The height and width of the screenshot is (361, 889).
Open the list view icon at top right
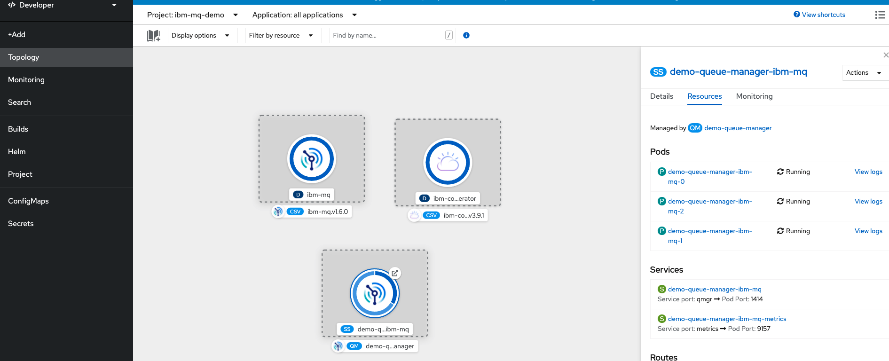pos(880,15)
